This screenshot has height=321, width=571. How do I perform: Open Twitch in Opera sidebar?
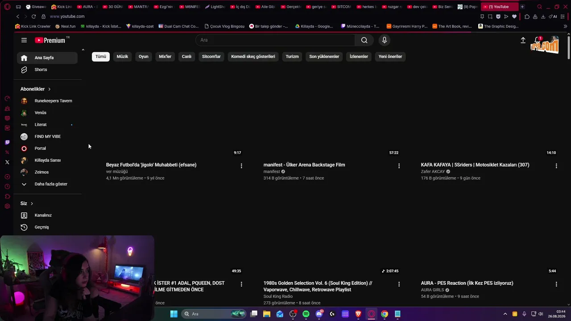click(7, 143)
